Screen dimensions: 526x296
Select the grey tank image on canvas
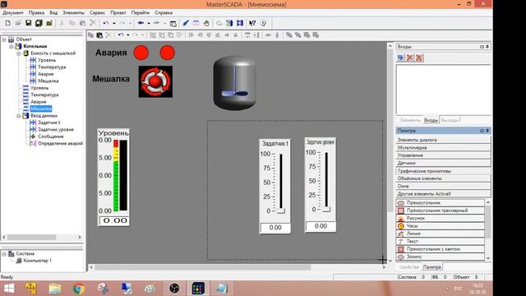tap(234, 83)
